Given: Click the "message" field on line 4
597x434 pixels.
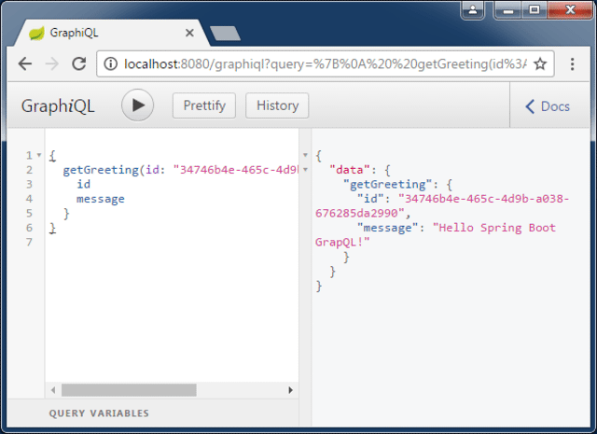Looking at the screenshot, I should [x=101, y=199].
